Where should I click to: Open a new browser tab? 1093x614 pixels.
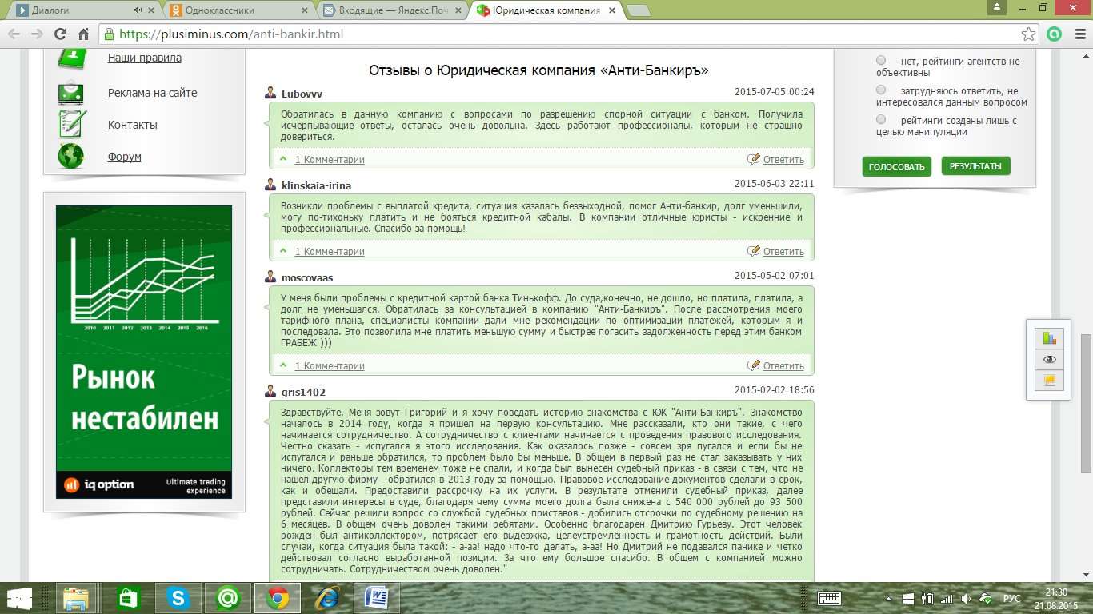point(639,10)
